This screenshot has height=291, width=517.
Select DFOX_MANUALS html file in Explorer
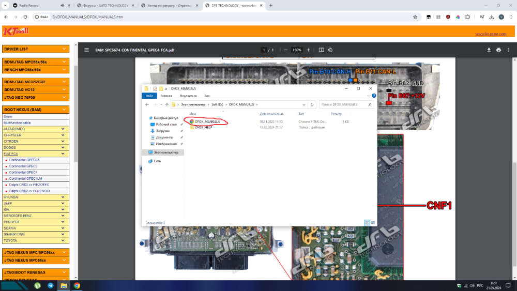(207, 121)
